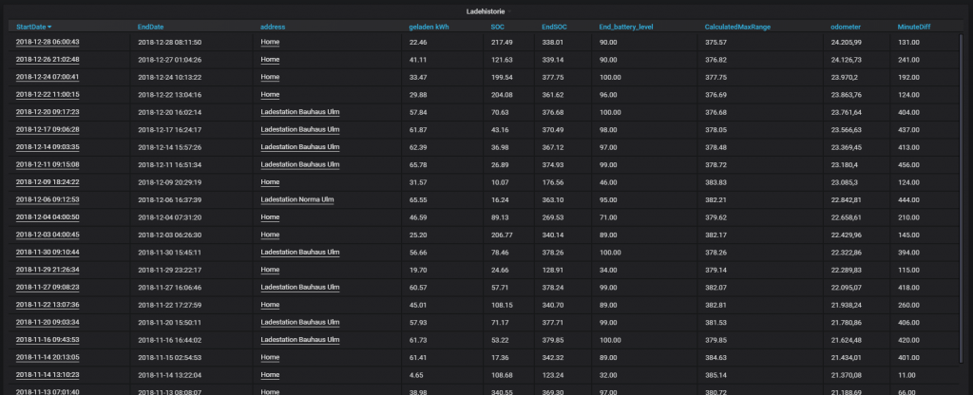Click Home address in 2018-12-24 row

[270, 77]
